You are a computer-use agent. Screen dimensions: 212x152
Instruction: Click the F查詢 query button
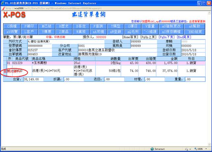(98, 26)
